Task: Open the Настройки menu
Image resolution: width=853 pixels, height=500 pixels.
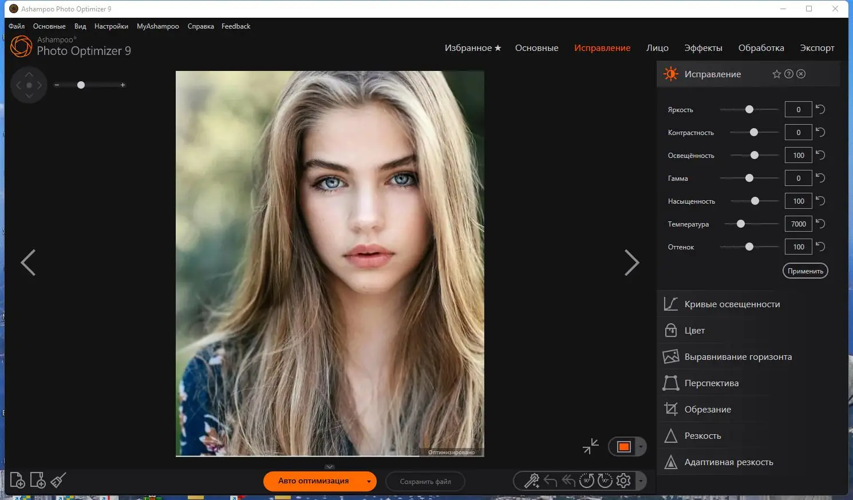Action: tap(111, 26)
